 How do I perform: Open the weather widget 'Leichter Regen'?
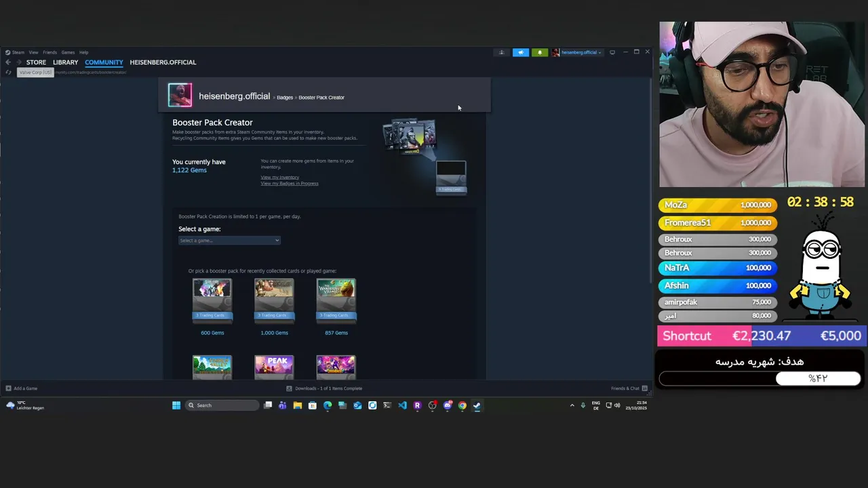pyautogui.click(x=24, y=405)
